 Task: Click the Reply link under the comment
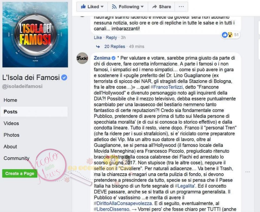(111, 38)
